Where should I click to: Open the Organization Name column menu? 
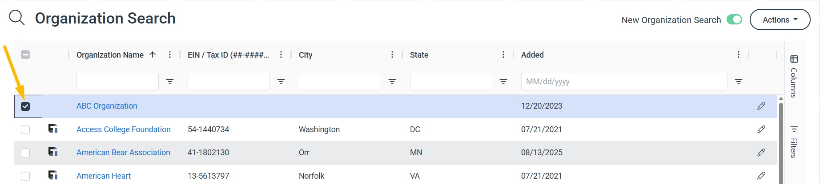click(x=170, y=55)
